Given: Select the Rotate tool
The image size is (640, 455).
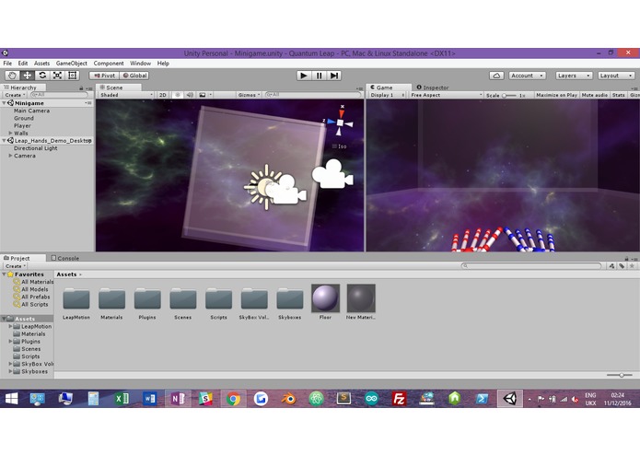Looking at the screenshot, I should (42, 76).
